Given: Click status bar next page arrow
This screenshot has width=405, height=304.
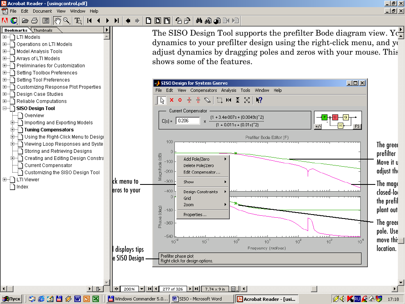Looking at the screenshot, I should tap(190, 289).
